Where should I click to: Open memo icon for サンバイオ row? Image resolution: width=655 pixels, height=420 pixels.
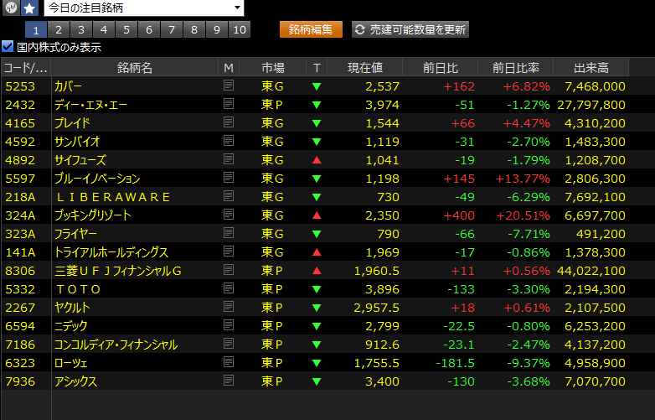229,141
